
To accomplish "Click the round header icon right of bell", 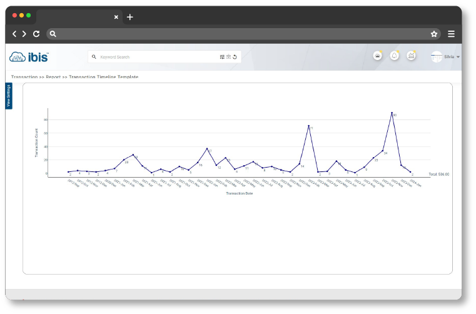I will (x=411, y=56).
